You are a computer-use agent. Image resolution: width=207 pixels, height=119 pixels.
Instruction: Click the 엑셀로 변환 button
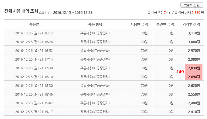point(191,5)
